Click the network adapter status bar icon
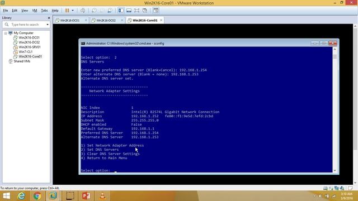This screenshot has width=358, height=201. pyautogui.click(x=331, y=188)
